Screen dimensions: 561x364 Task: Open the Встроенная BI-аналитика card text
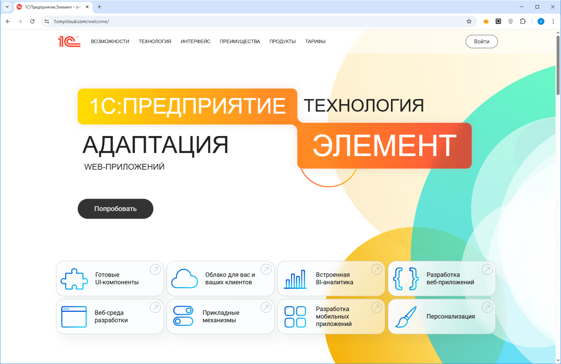(x=335, y=279)
